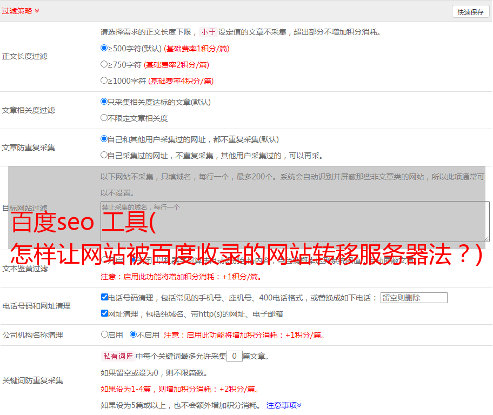Click the 小于 highlighted tag

(x=208, y=32)
